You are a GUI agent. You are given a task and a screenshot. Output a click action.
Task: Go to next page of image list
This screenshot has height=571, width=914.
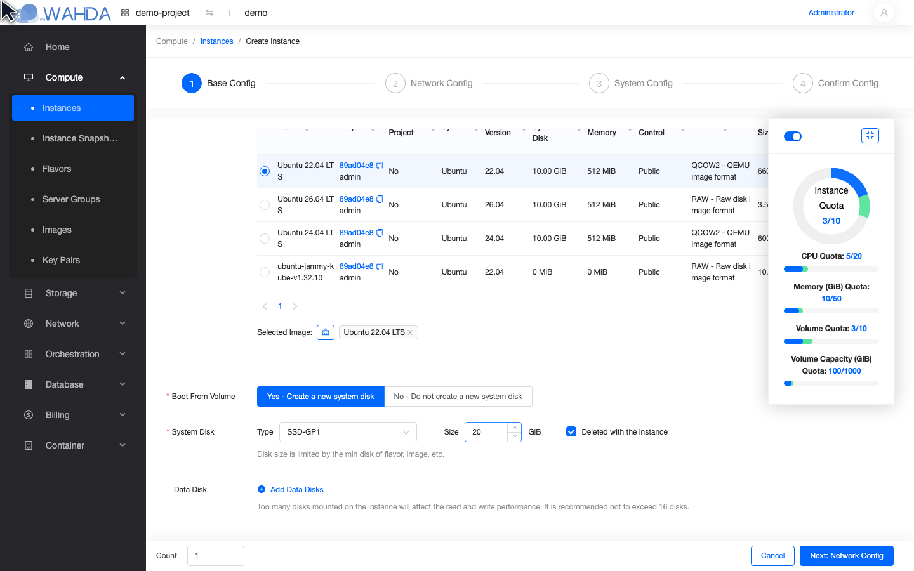tap(295, 306)
